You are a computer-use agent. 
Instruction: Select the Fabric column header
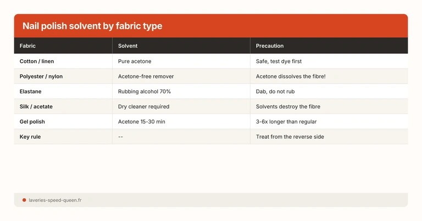[28, 46]
